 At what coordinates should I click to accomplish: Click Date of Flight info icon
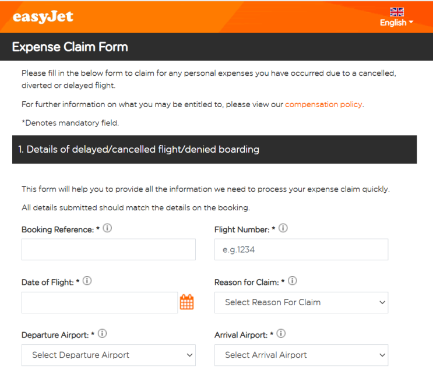(x=87, y=281)
